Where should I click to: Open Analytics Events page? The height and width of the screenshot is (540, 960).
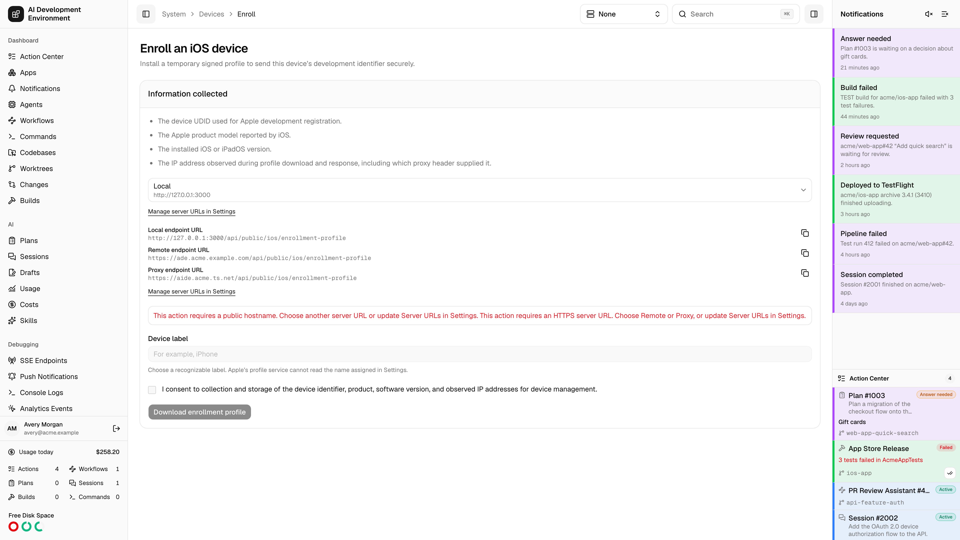[64, 409]
